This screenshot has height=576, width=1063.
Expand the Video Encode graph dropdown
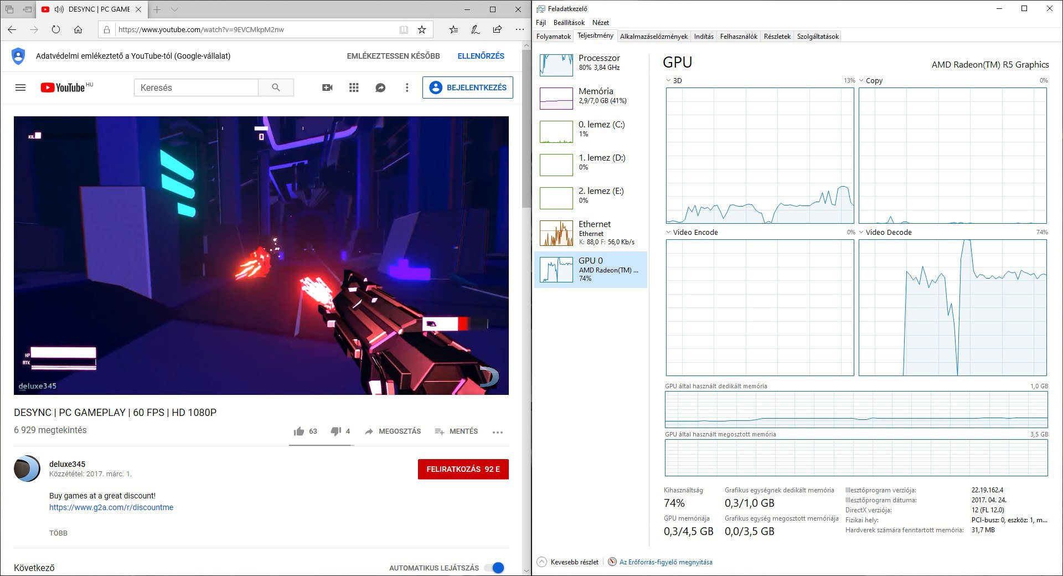(x=669, y=232)
